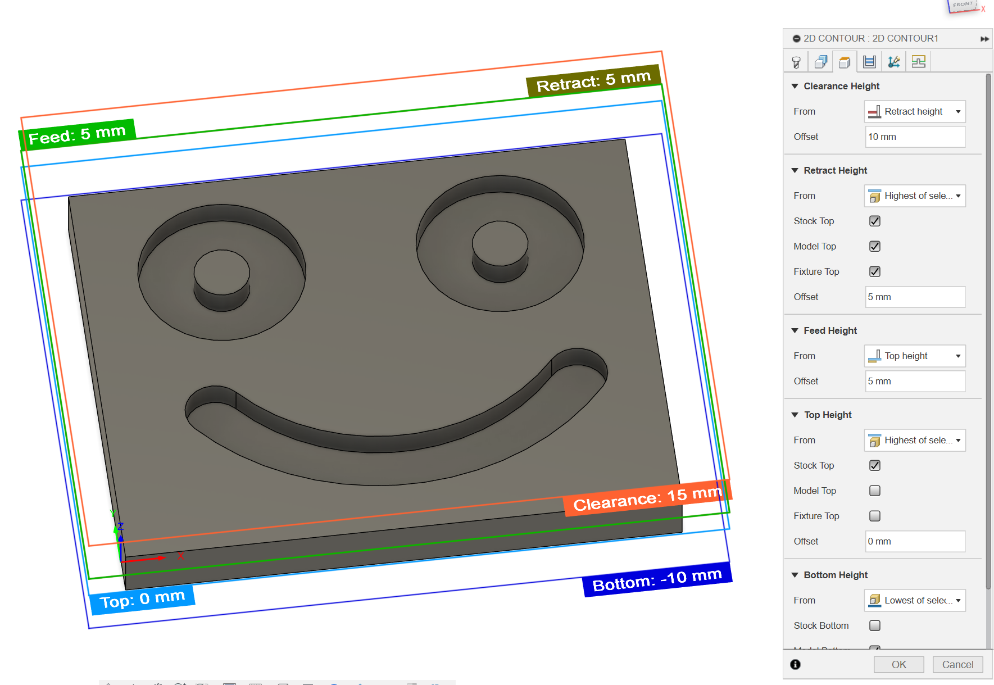Open Bottom Height 'Lowest of sele...' dropdown
Viewport: 994px width, 685px height.
tap(915, 600)
